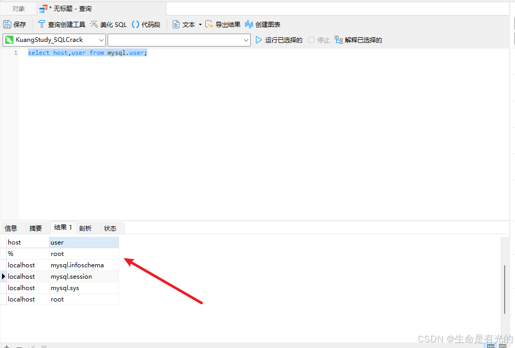Click Export Result (导出结果)
The image size is (515, 348).
tap(223, 25)
